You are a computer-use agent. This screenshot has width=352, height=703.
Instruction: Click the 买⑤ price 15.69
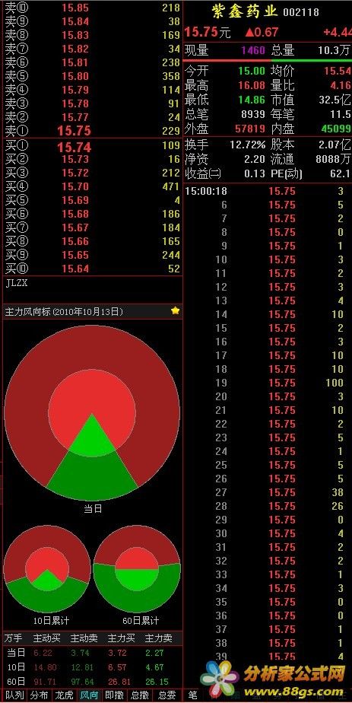75,200
